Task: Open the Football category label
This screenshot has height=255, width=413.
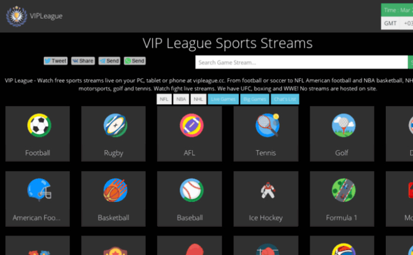Action: [x=37, y=153]
